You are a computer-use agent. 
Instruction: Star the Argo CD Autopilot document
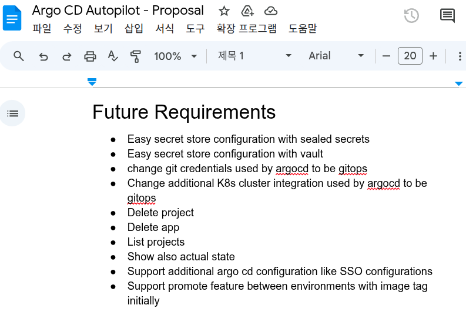coord(224,11)
